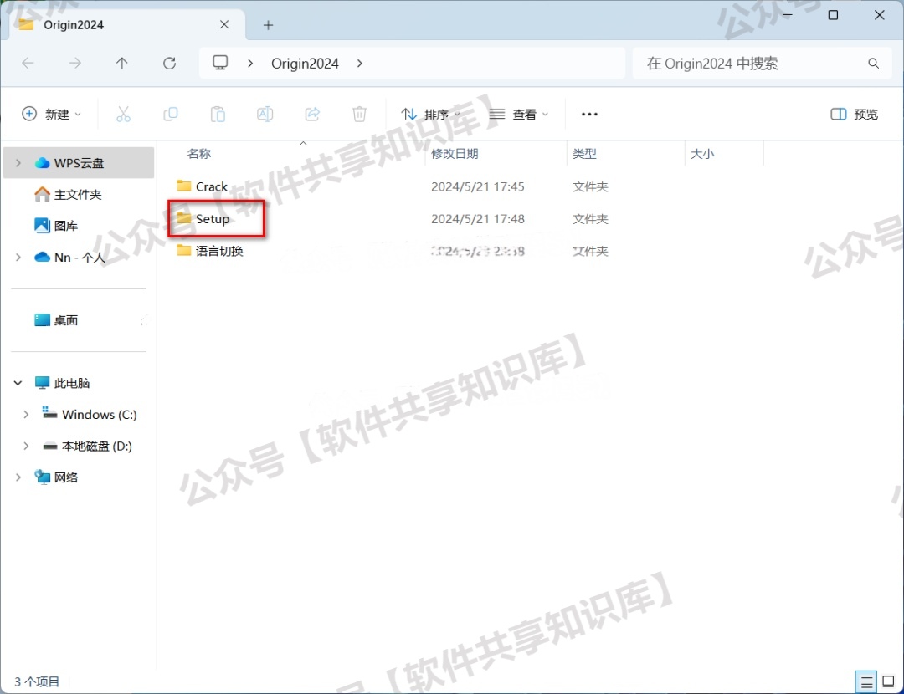
Task: Open the 新建 new item dropdown
Action: 51,114
